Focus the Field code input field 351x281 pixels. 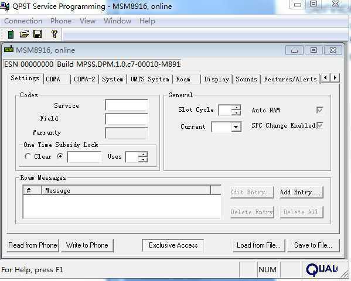(127, 119)
